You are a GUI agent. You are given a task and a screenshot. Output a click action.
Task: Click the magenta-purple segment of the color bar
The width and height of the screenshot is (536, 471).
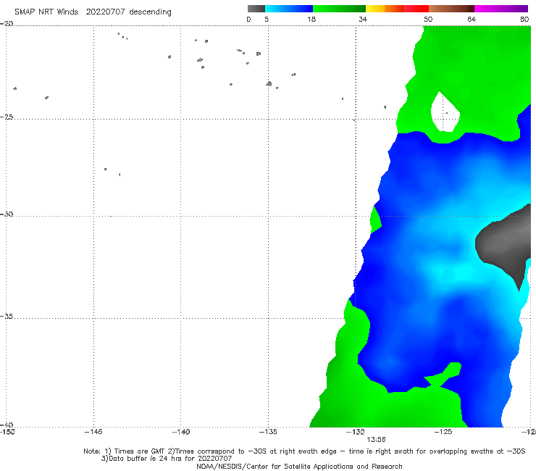pos(501,9)
